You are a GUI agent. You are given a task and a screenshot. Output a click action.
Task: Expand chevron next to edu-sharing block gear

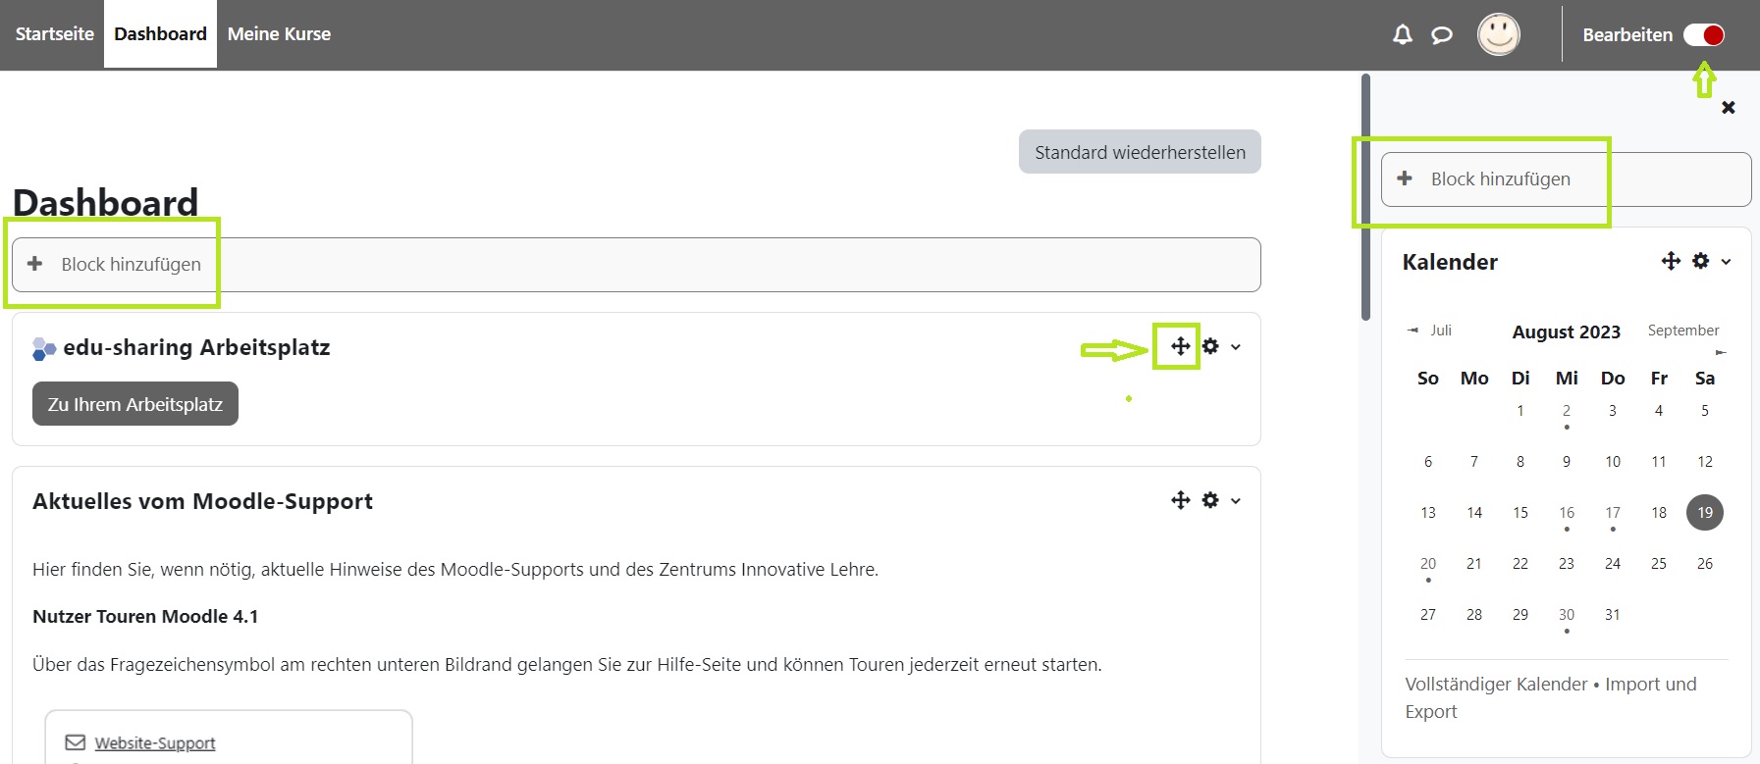pyautogui.click(x=1236, y=347)
